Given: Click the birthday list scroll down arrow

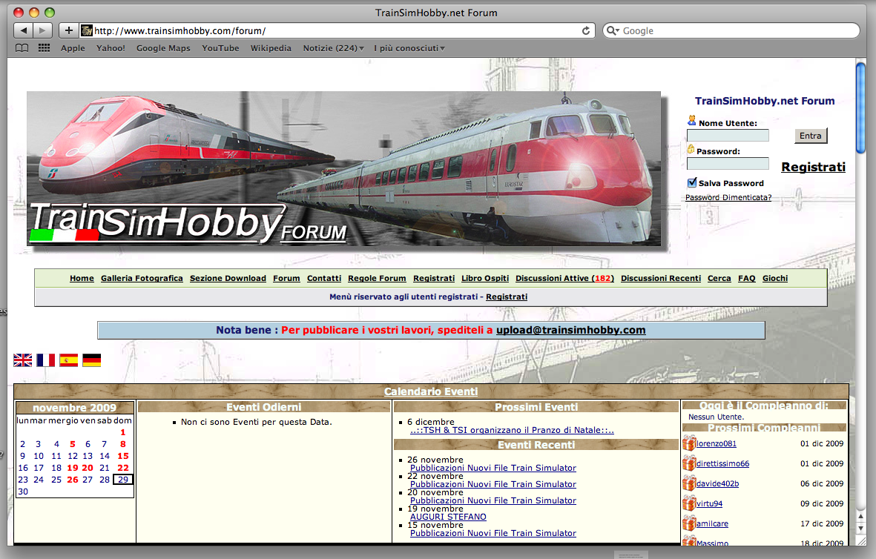Looking at the screenshot, I should coord(860,529).
